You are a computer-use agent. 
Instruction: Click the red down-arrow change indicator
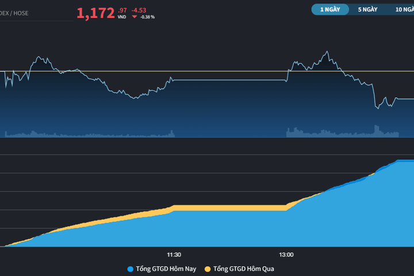pyautogui.click(x=135, y=17)
